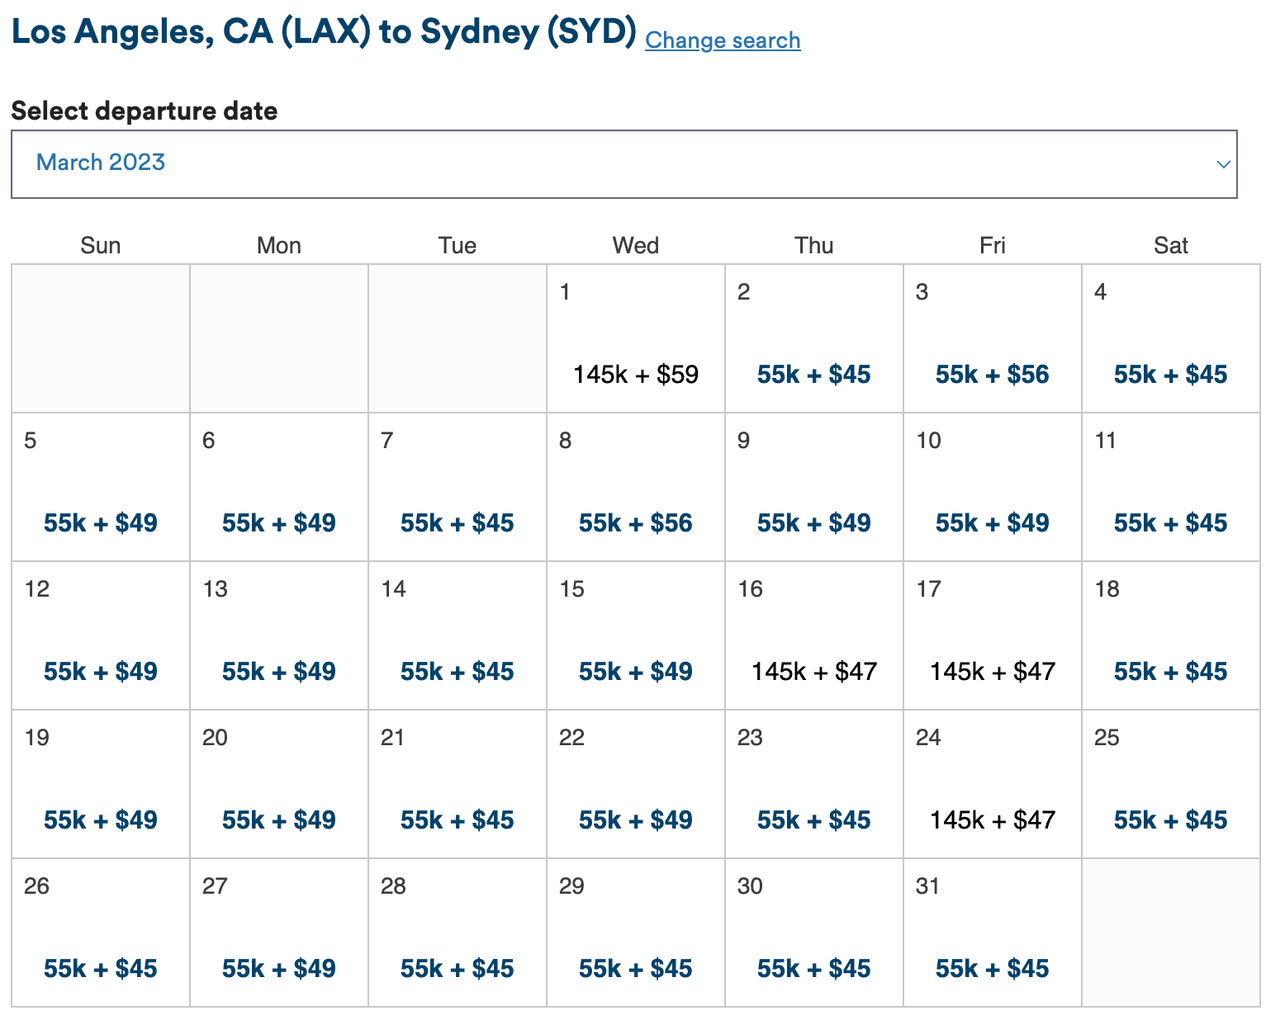
Task: Select the 55k + $45 award on March 2
Action: pos(813,374)
